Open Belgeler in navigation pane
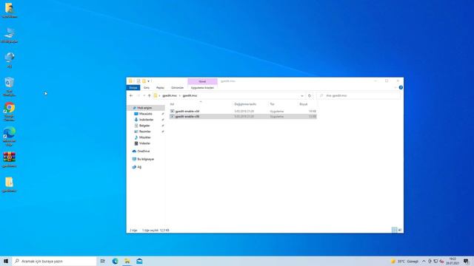This screenshot has width=474, height=266. (144, 126)
